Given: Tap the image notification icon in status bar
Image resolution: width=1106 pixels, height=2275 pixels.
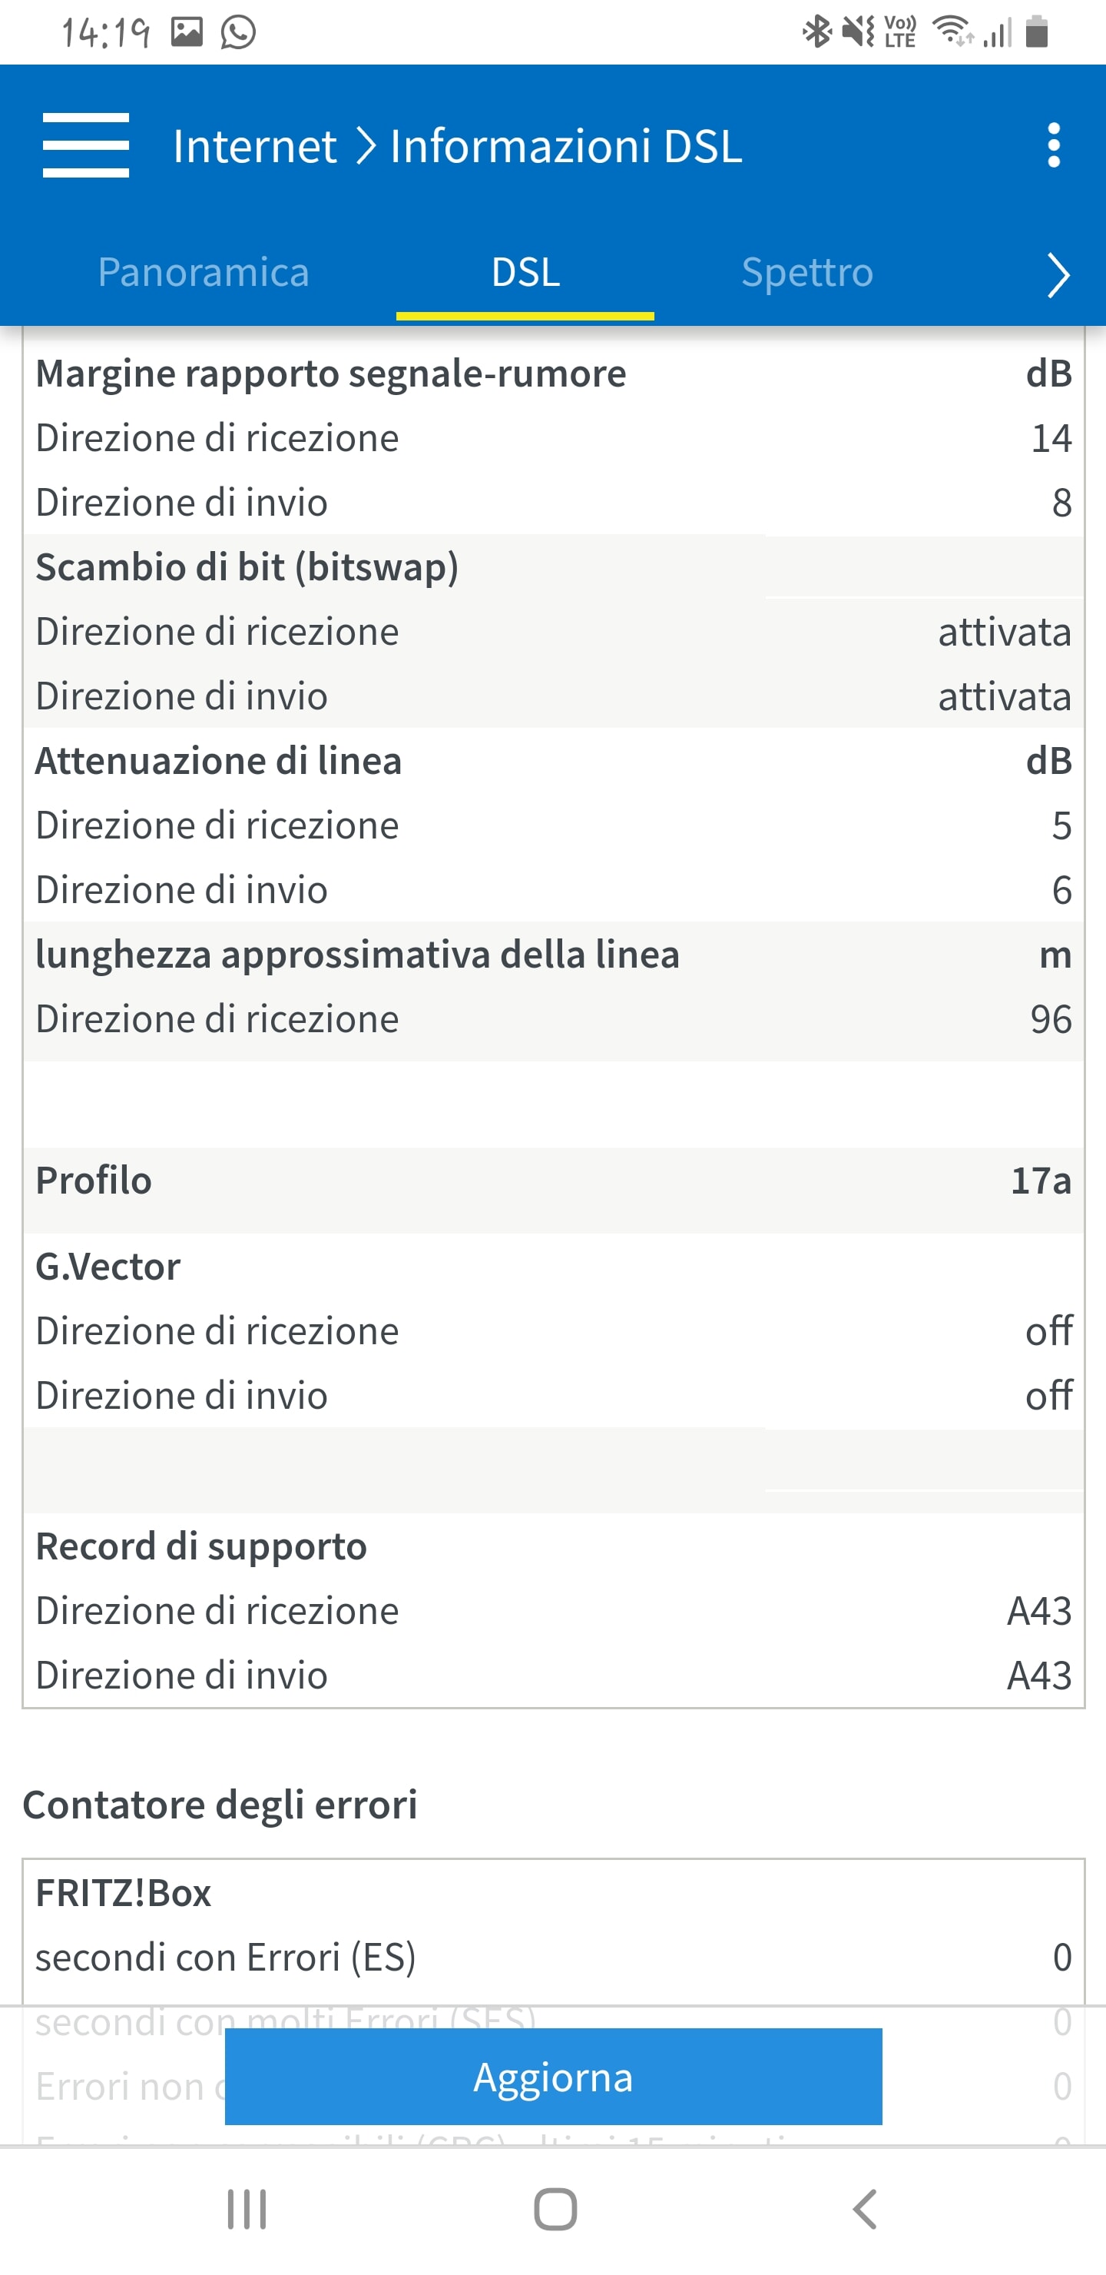Looking at the screenshot, I should tap(187, 33).
